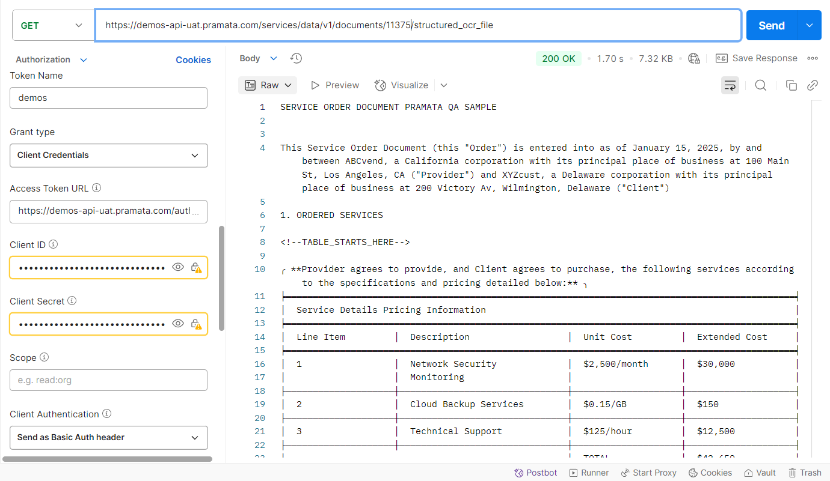Open the GET method dropdown
The height and width of the screenshot is (481, 830).
coord(53,25)
